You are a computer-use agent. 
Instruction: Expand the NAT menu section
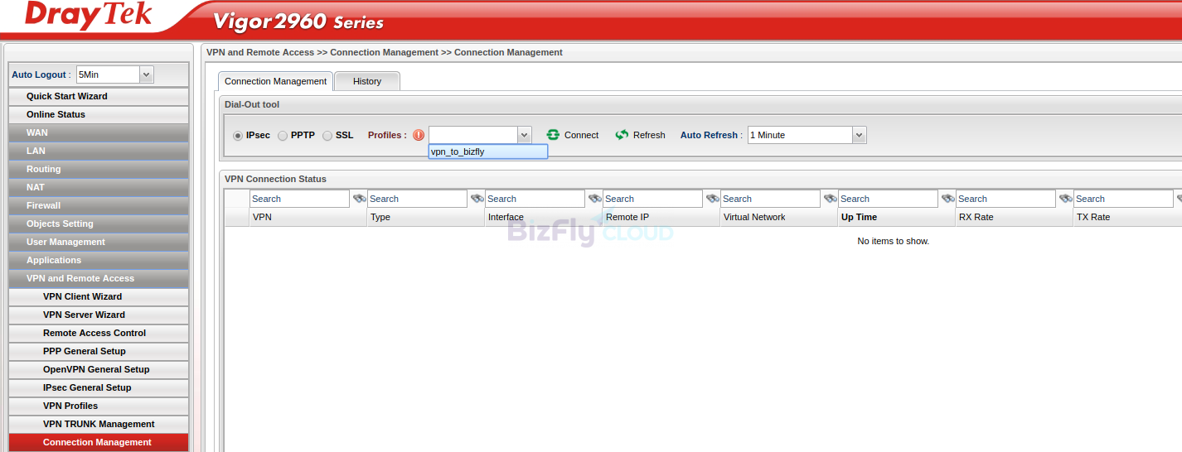click(x=99, y=187)
